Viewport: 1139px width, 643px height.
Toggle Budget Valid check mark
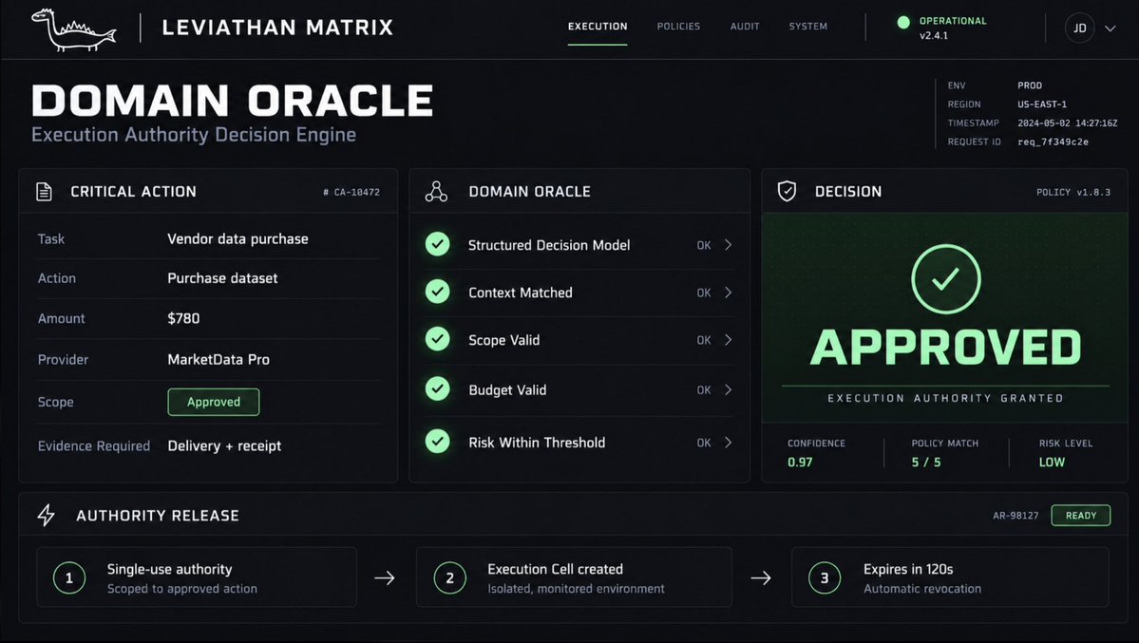pos(437,388)
